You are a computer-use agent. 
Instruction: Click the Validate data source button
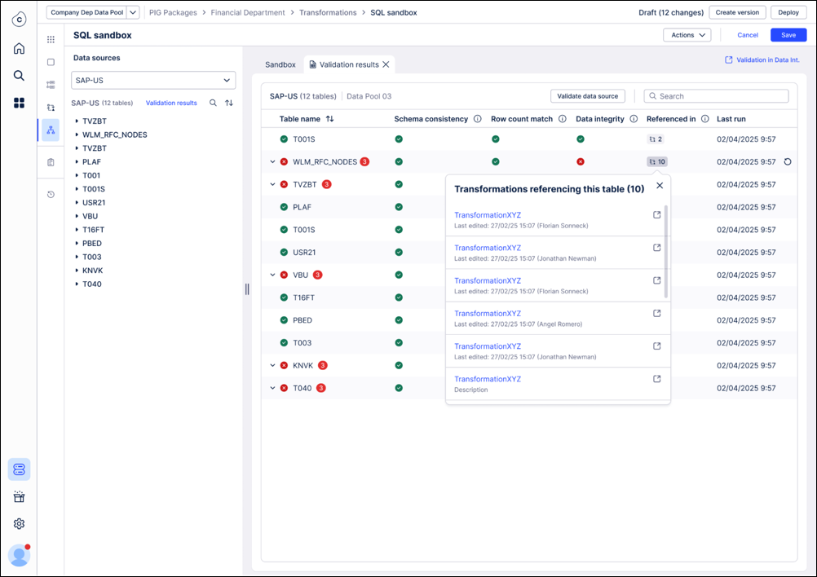587,96
